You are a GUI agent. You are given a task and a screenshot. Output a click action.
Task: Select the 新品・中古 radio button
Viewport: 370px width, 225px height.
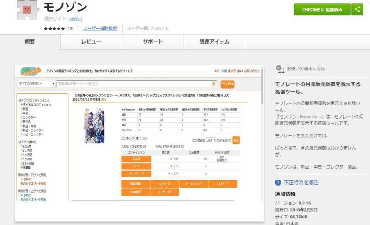click(22, 126)
